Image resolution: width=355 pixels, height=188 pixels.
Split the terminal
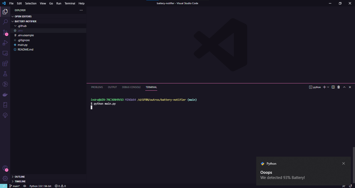[x=333, y=87]
